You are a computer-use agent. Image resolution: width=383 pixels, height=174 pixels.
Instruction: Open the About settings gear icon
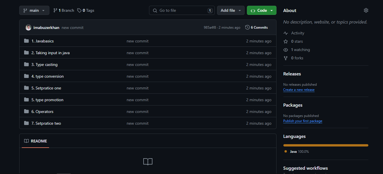366,11
